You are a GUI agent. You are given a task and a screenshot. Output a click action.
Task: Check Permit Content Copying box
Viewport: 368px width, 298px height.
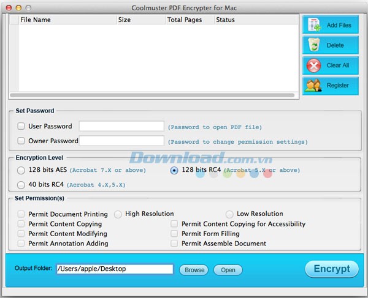point(21,224)
